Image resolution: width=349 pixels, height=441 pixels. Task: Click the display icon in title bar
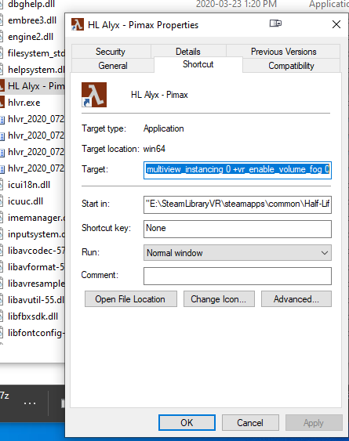[275, 23]
